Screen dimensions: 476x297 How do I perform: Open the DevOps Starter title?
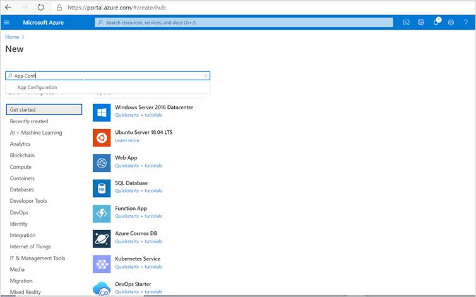tap(133, 284)
